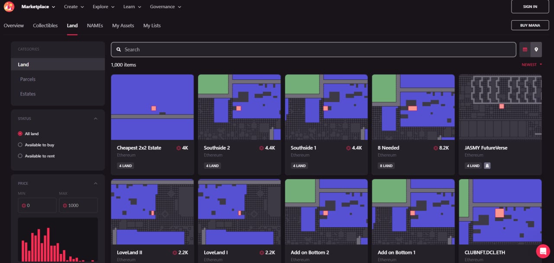Select the Land category
Image resolution: width=554 pixels, height=263 pixels.
(x=58, y=64)
